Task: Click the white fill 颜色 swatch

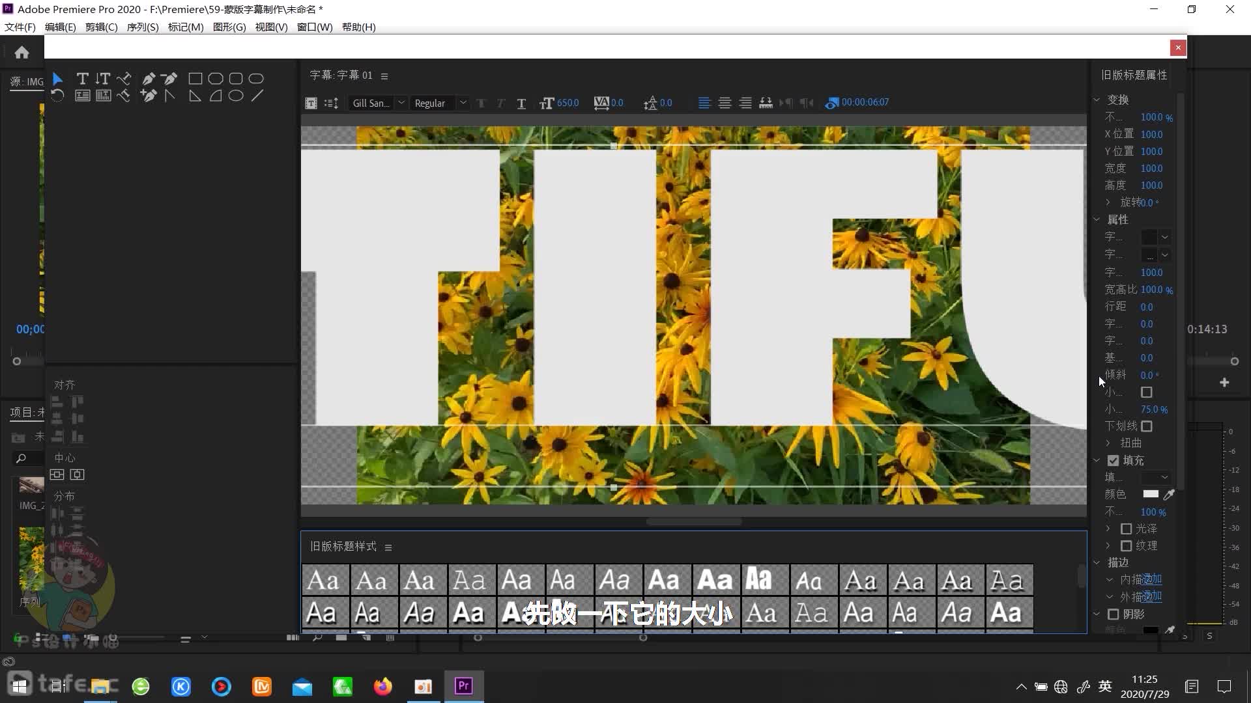Action: click(1151, 494)
